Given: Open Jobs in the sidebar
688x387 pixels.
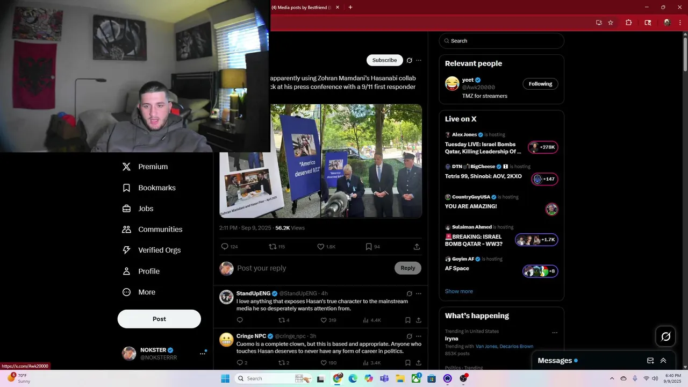Looking at the screenshot, I should point(138,209).
